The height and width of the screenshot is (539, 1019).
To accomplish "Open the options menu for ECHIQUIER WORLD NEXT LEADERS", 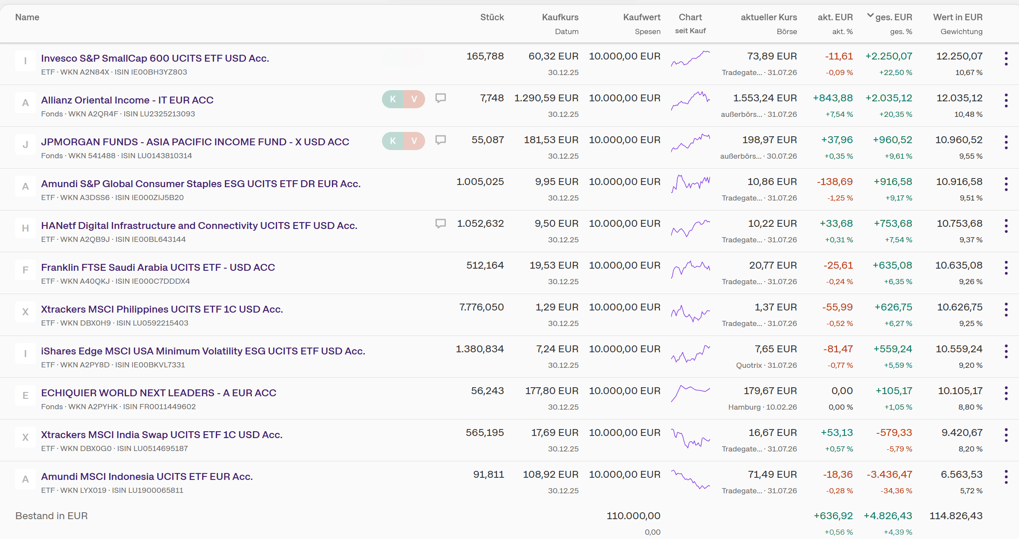I will pos(1006,393).
